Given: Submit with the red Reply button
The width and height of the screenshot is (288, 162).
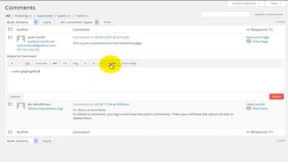Looking at the screenshot, I should (x=276, y=97).
